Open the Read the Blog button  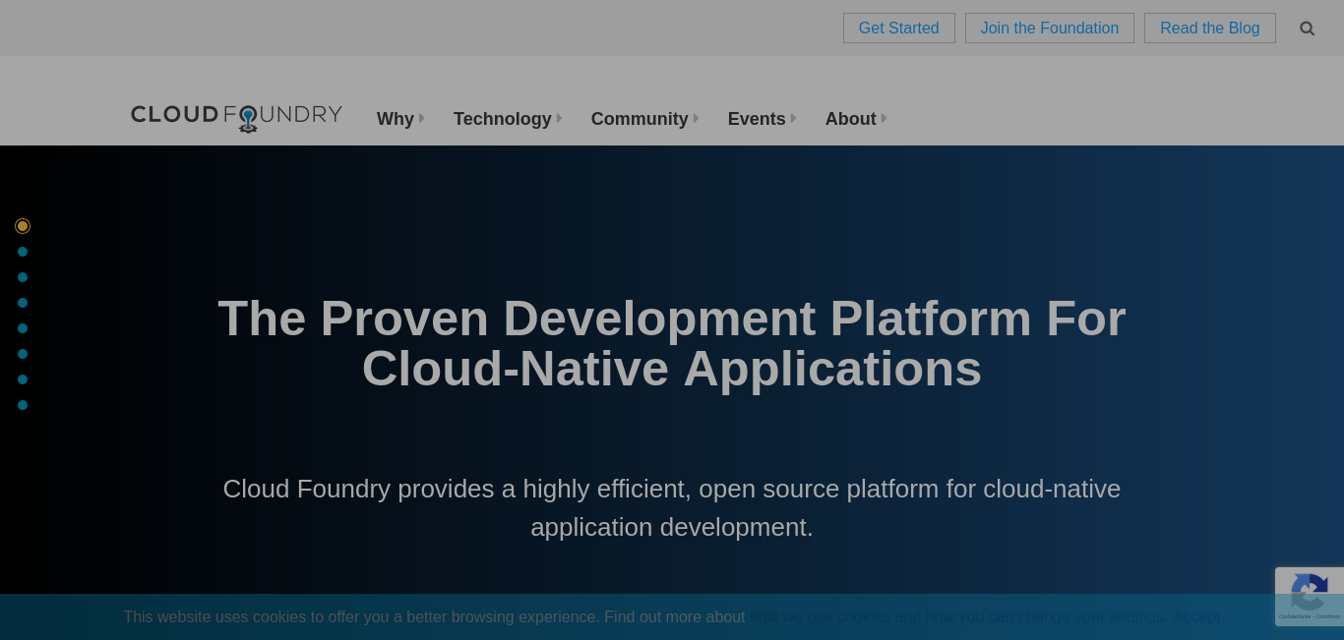coord(1210,29)
